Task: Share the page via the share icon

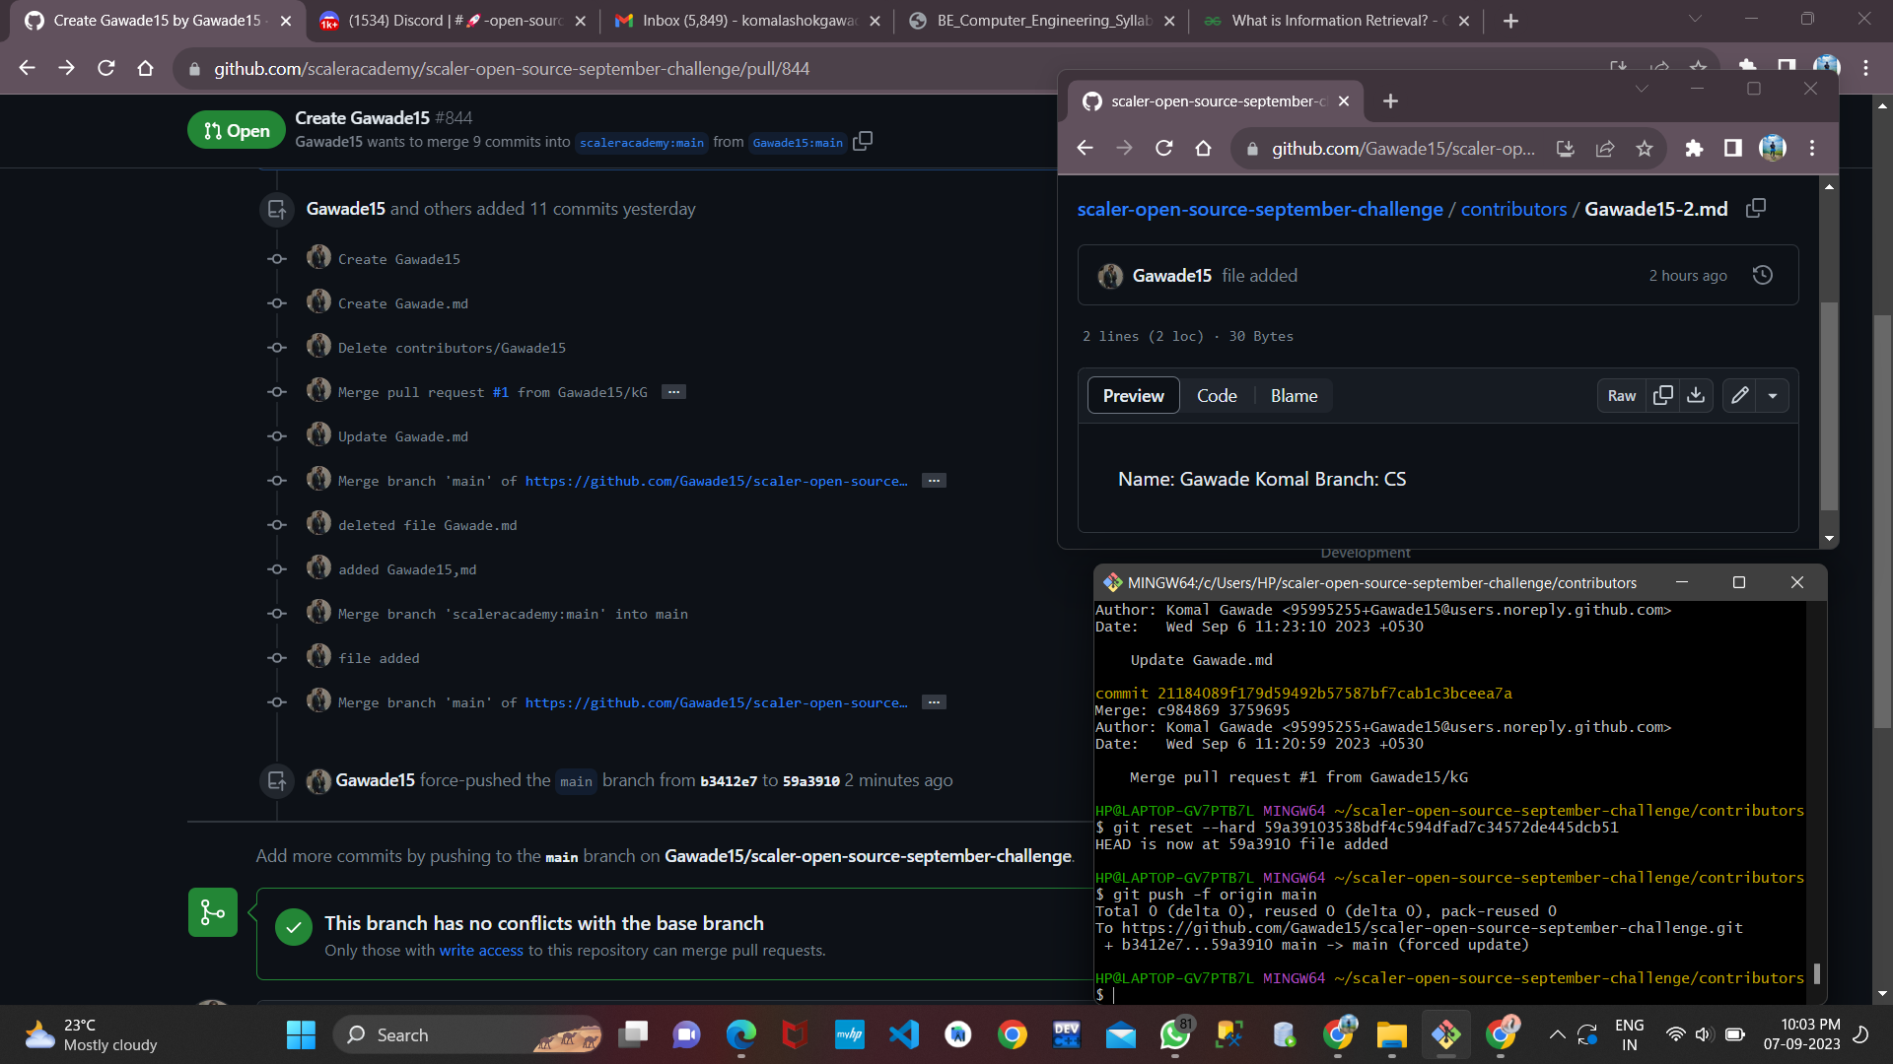Action: click(1606, 148)
